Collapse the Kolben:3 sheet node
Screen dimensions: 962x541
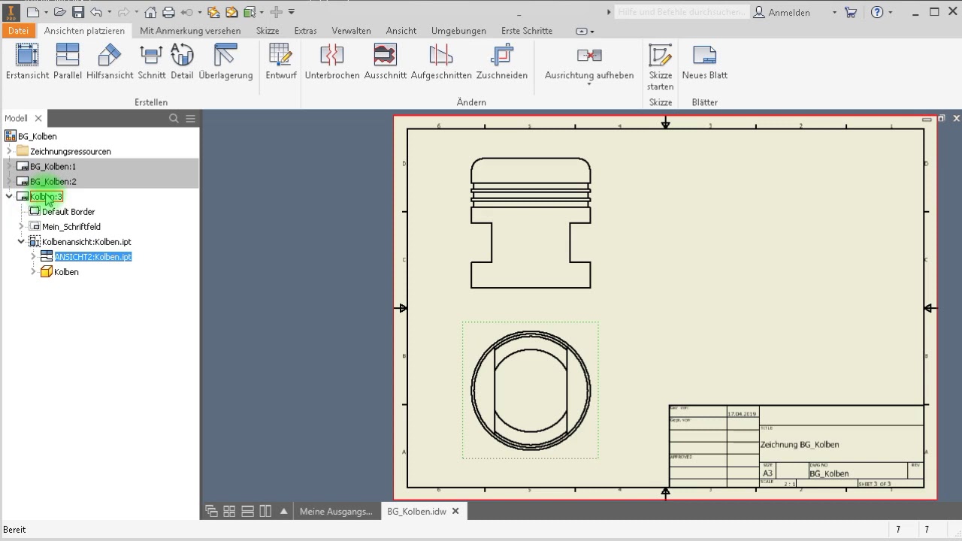(9, 196)
